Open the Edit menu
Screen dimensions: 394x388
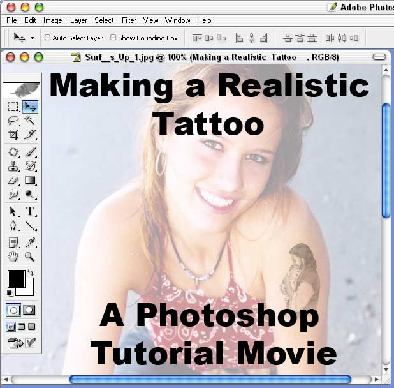pos(30,20)
